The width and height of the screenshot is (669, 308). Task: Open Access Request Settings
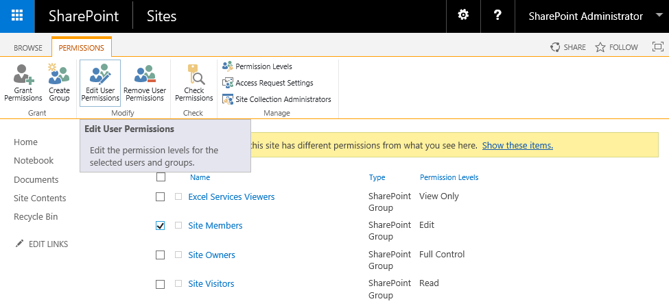point(268,83)
